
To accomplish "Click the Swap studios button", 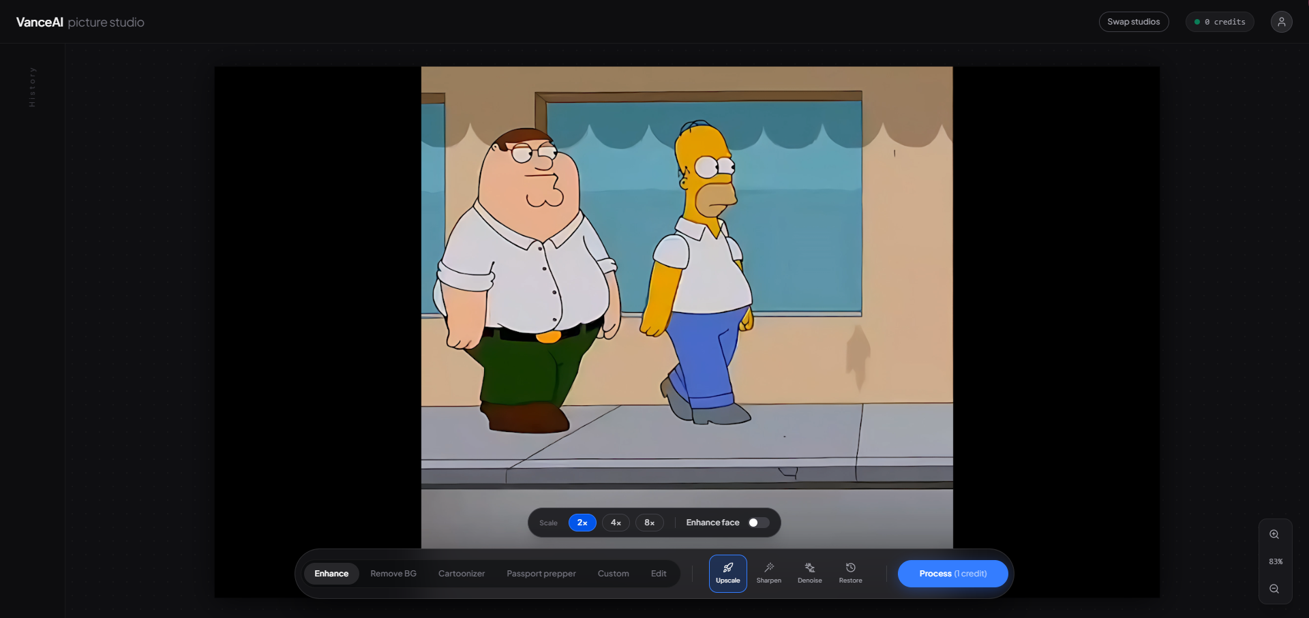I will point(1134,22).
